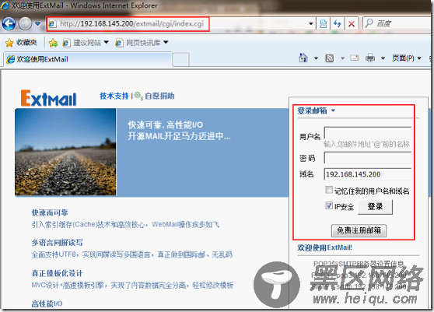Click the 免费注册邮箱 button
434x312 pixels.
click(x=359, y=230)
